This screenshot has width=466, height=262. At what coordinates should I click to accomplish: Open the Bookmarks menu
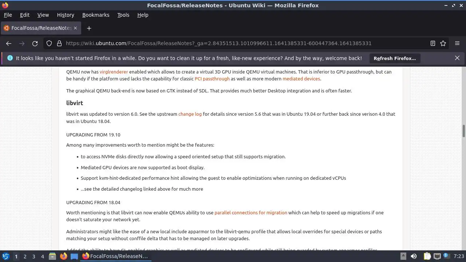(x=96, y=15)
